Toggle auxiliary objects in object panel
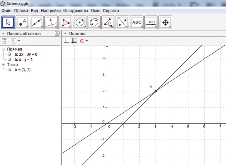The width and height of the screenshot is (226, 165). (x=5, y=41)
